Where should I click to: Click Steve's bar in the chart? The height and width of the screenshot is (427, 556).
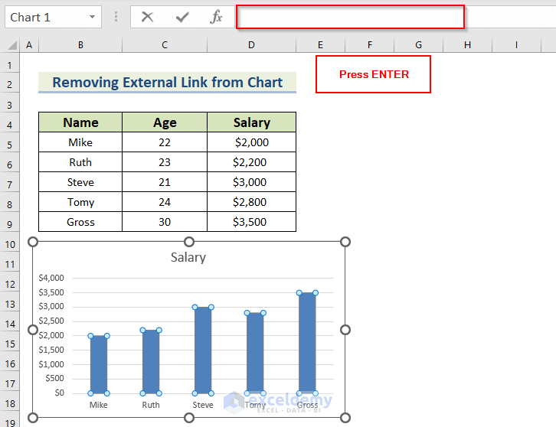click(x=203, y=350)
